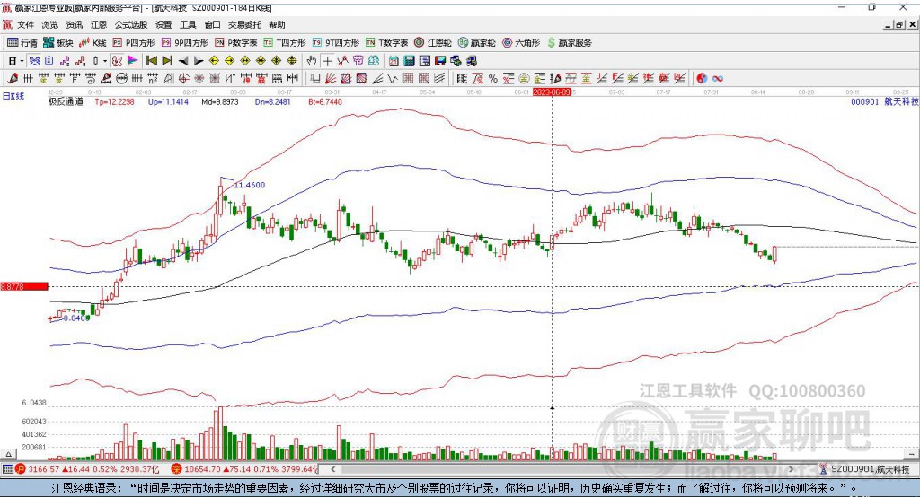
Task: Open the P四方形 tool
Action: click(134, 43)
